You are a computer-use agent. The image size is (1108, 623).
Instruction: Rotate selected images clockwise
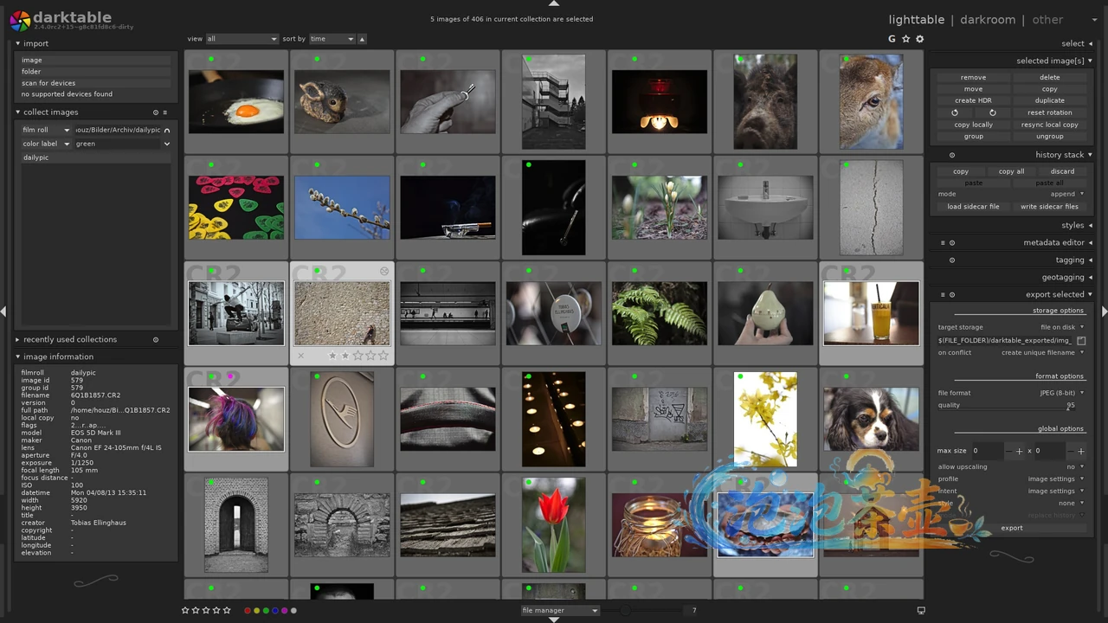(993, 112)
